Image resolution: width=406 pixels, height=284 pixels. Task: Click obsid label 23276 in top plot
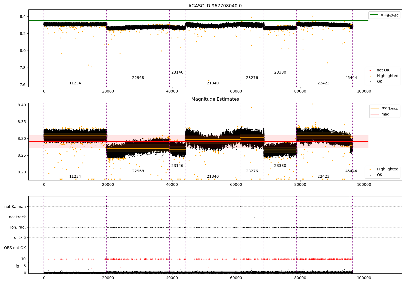pos(252,78)
